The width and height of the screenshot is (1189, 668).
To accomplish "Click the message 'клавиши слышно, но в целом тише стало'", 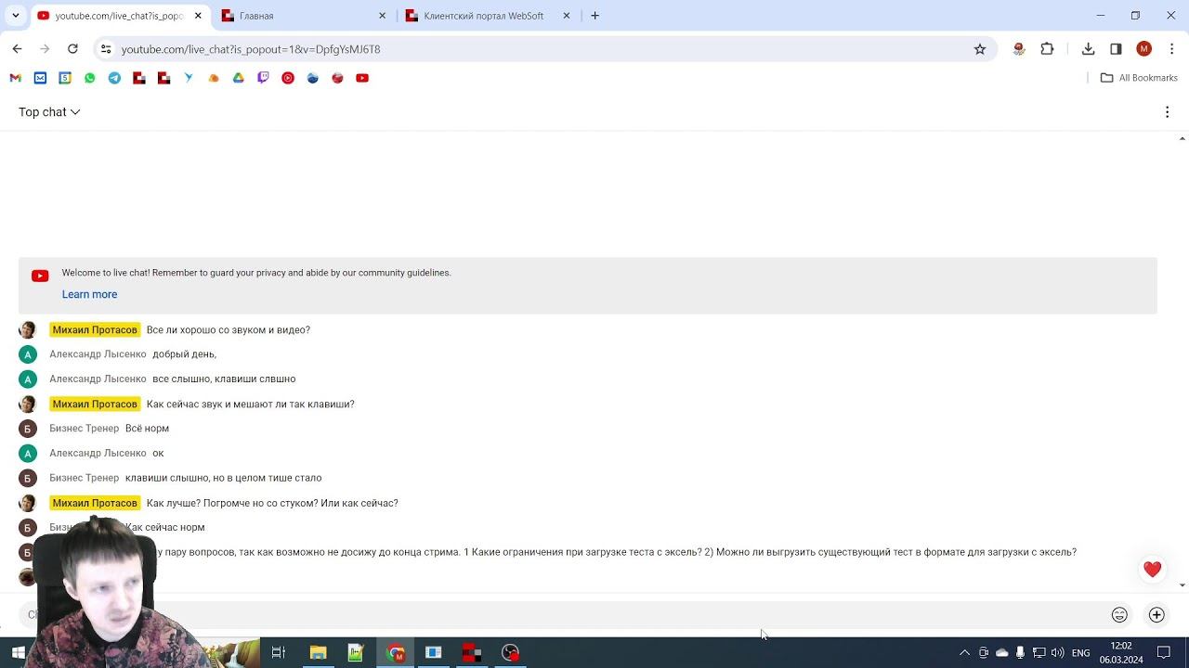I will pos(223,478).
